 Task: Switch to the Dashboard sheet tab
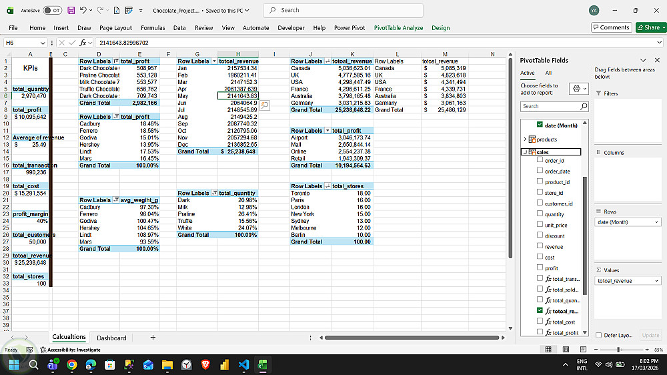(111, 338)
